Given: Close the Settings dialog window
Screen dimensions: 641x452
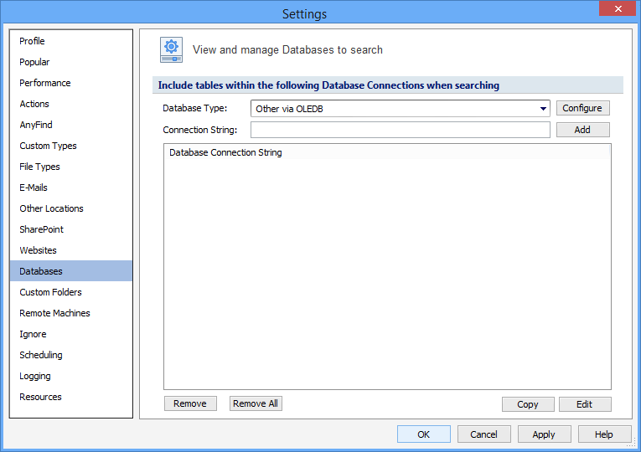Looking at the screenshot, I should (x=618, y=9).
